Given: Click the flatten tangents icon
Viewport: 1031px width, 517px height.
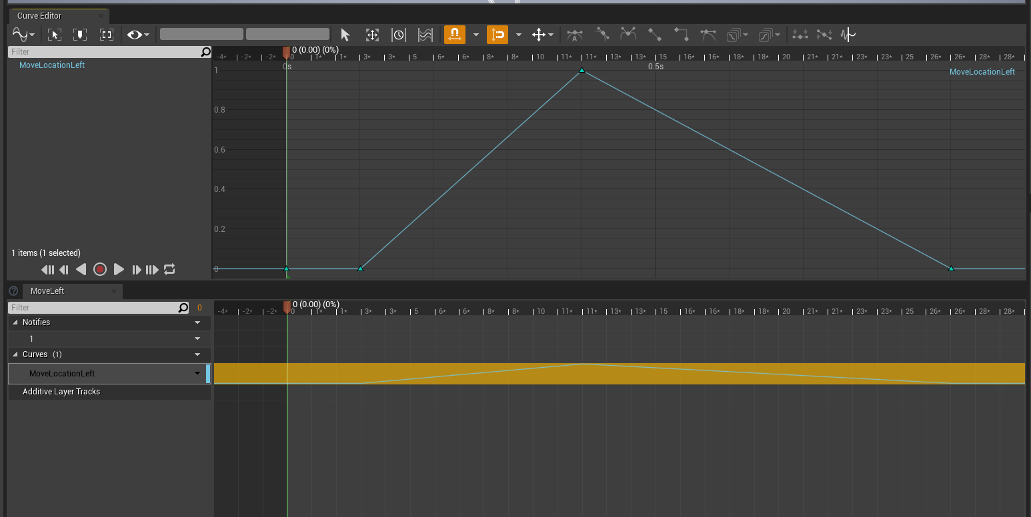Looking at the screenshot, I should pyautogui.click(x=800, y=35).
